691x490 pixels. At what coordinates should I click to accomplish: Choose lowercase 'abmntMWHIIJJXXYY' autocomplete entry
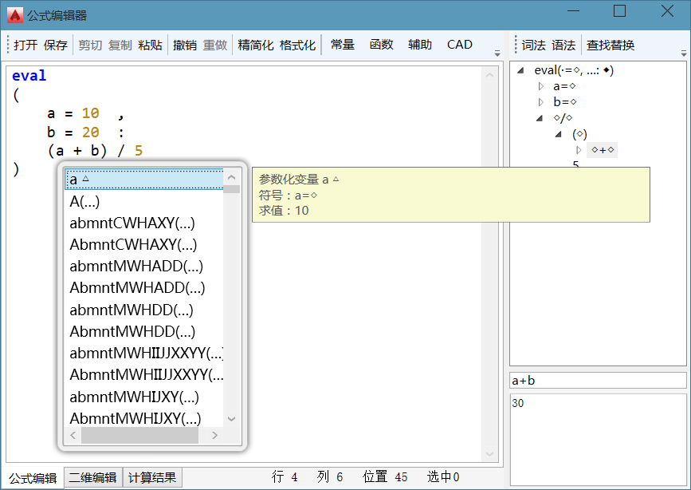coord(143,354)
